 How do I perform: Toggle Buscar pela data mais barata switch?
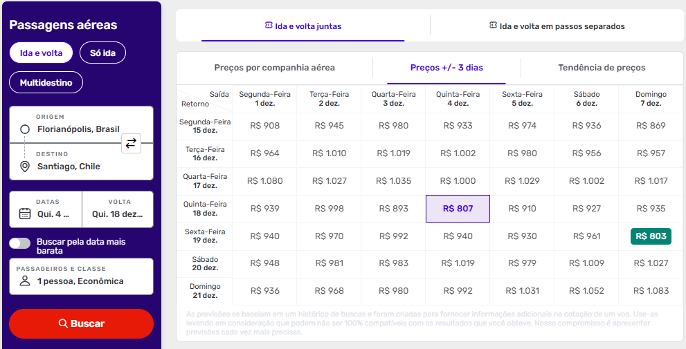pyautogui.click(x=20, y=243)
